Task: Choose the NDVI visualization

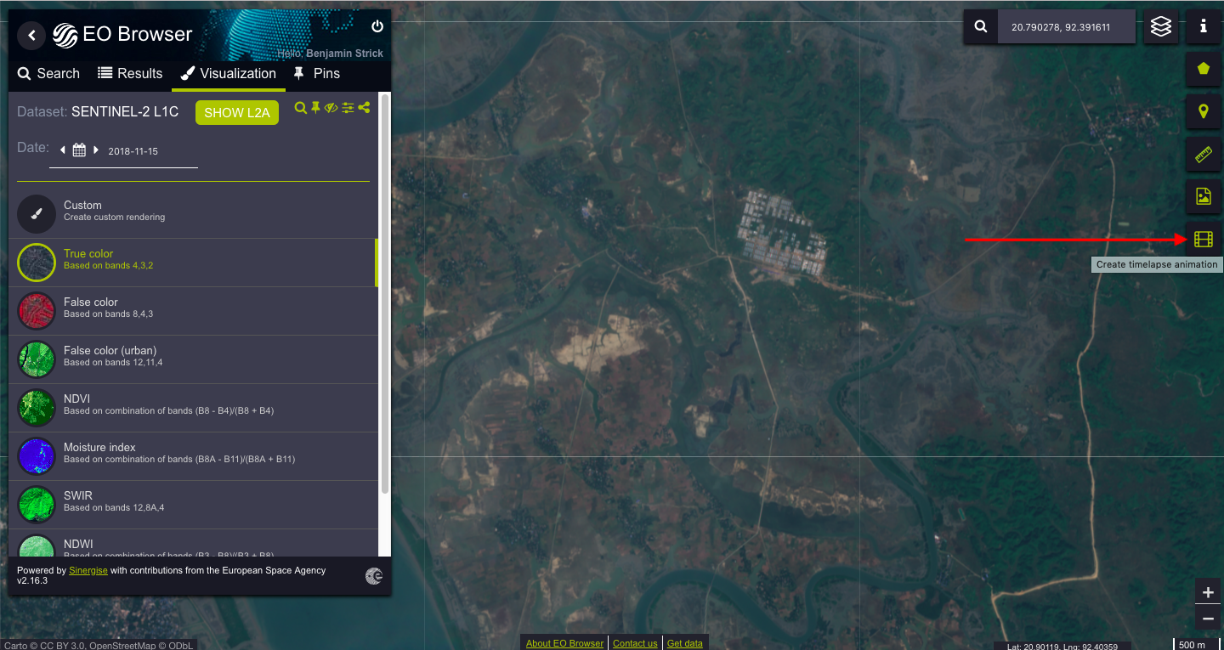Action: pyautogui.click(x=193, y=408)
